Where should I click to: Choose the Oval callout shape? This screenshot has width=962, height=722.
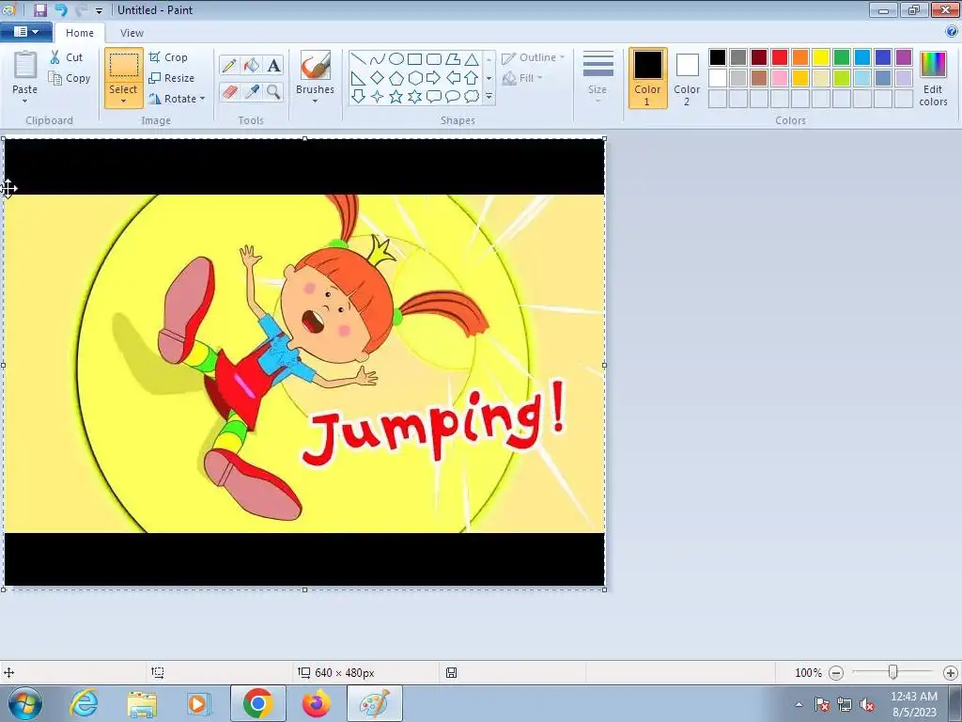[x=453, y=97]
